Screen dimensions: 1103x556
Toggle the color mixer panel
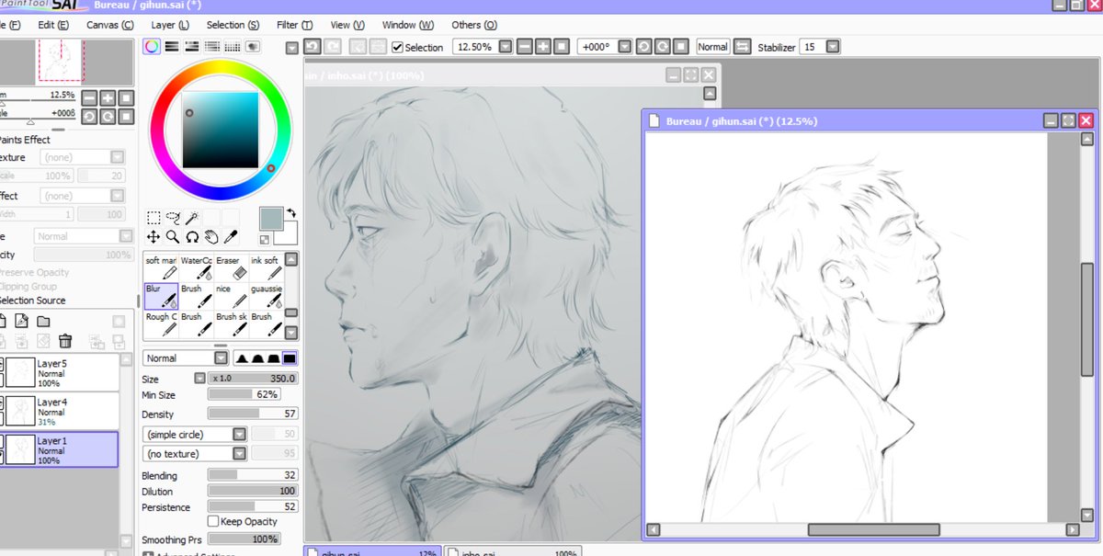[212, 47]
